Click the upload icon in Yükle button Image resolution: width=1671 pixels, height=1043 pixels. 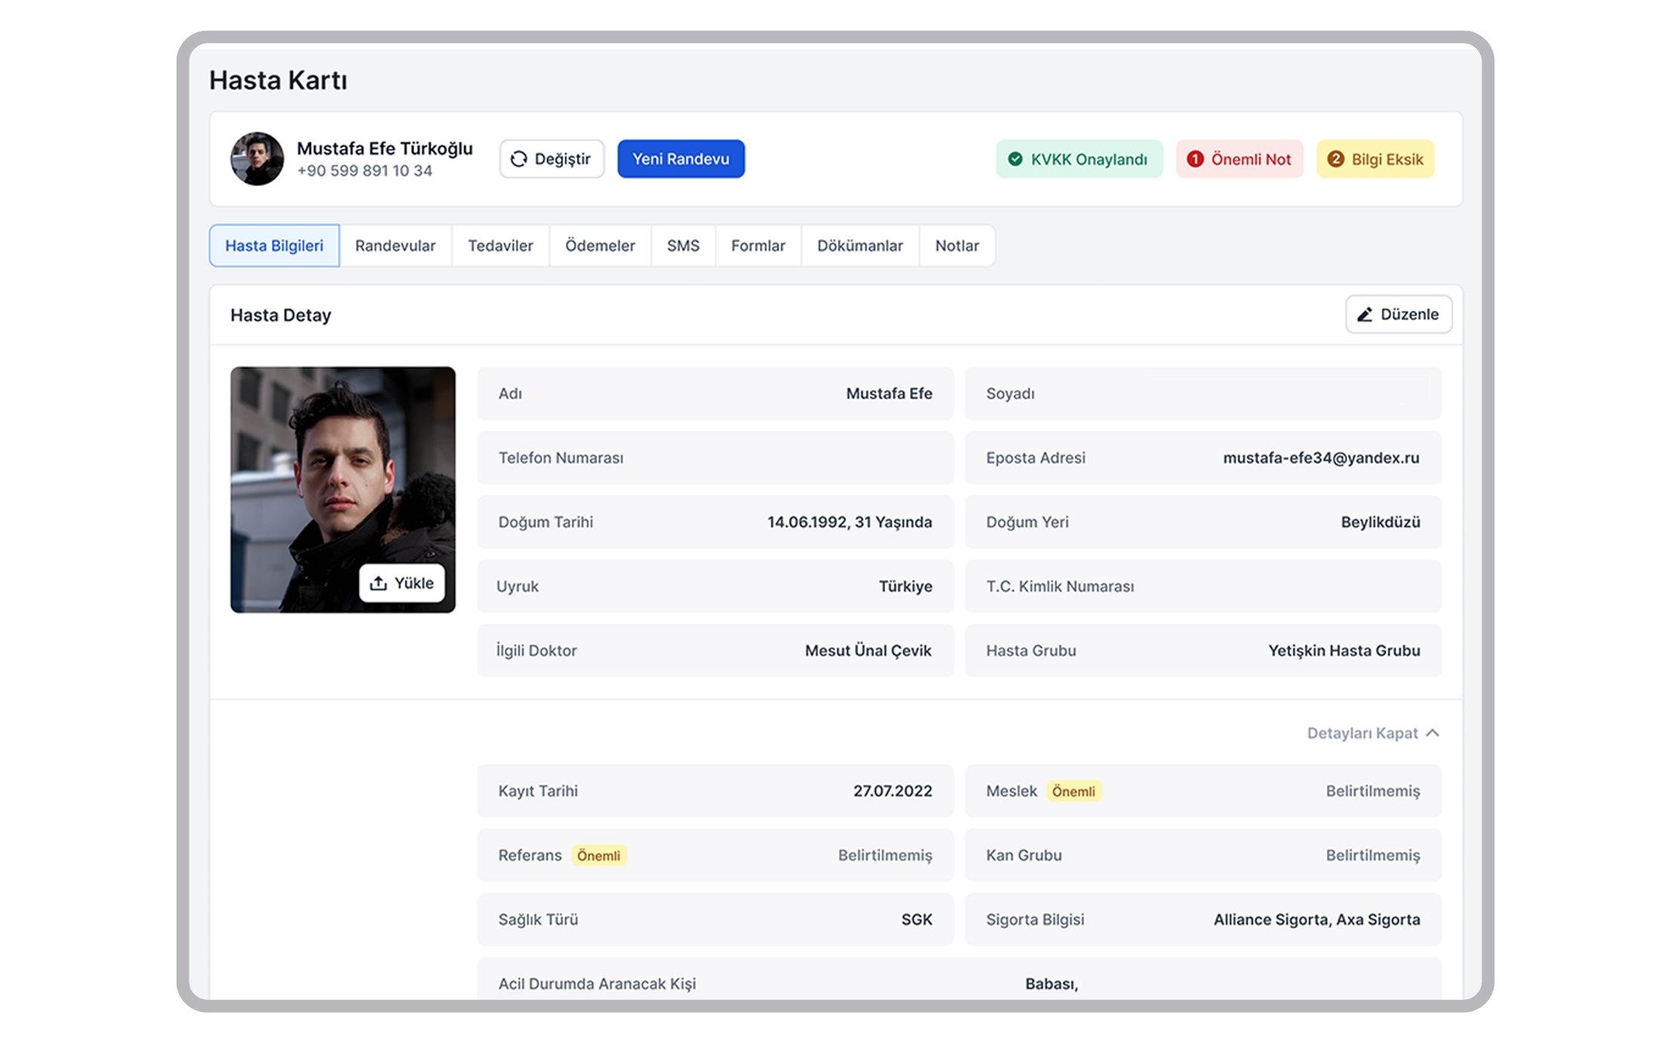(378, 583)
